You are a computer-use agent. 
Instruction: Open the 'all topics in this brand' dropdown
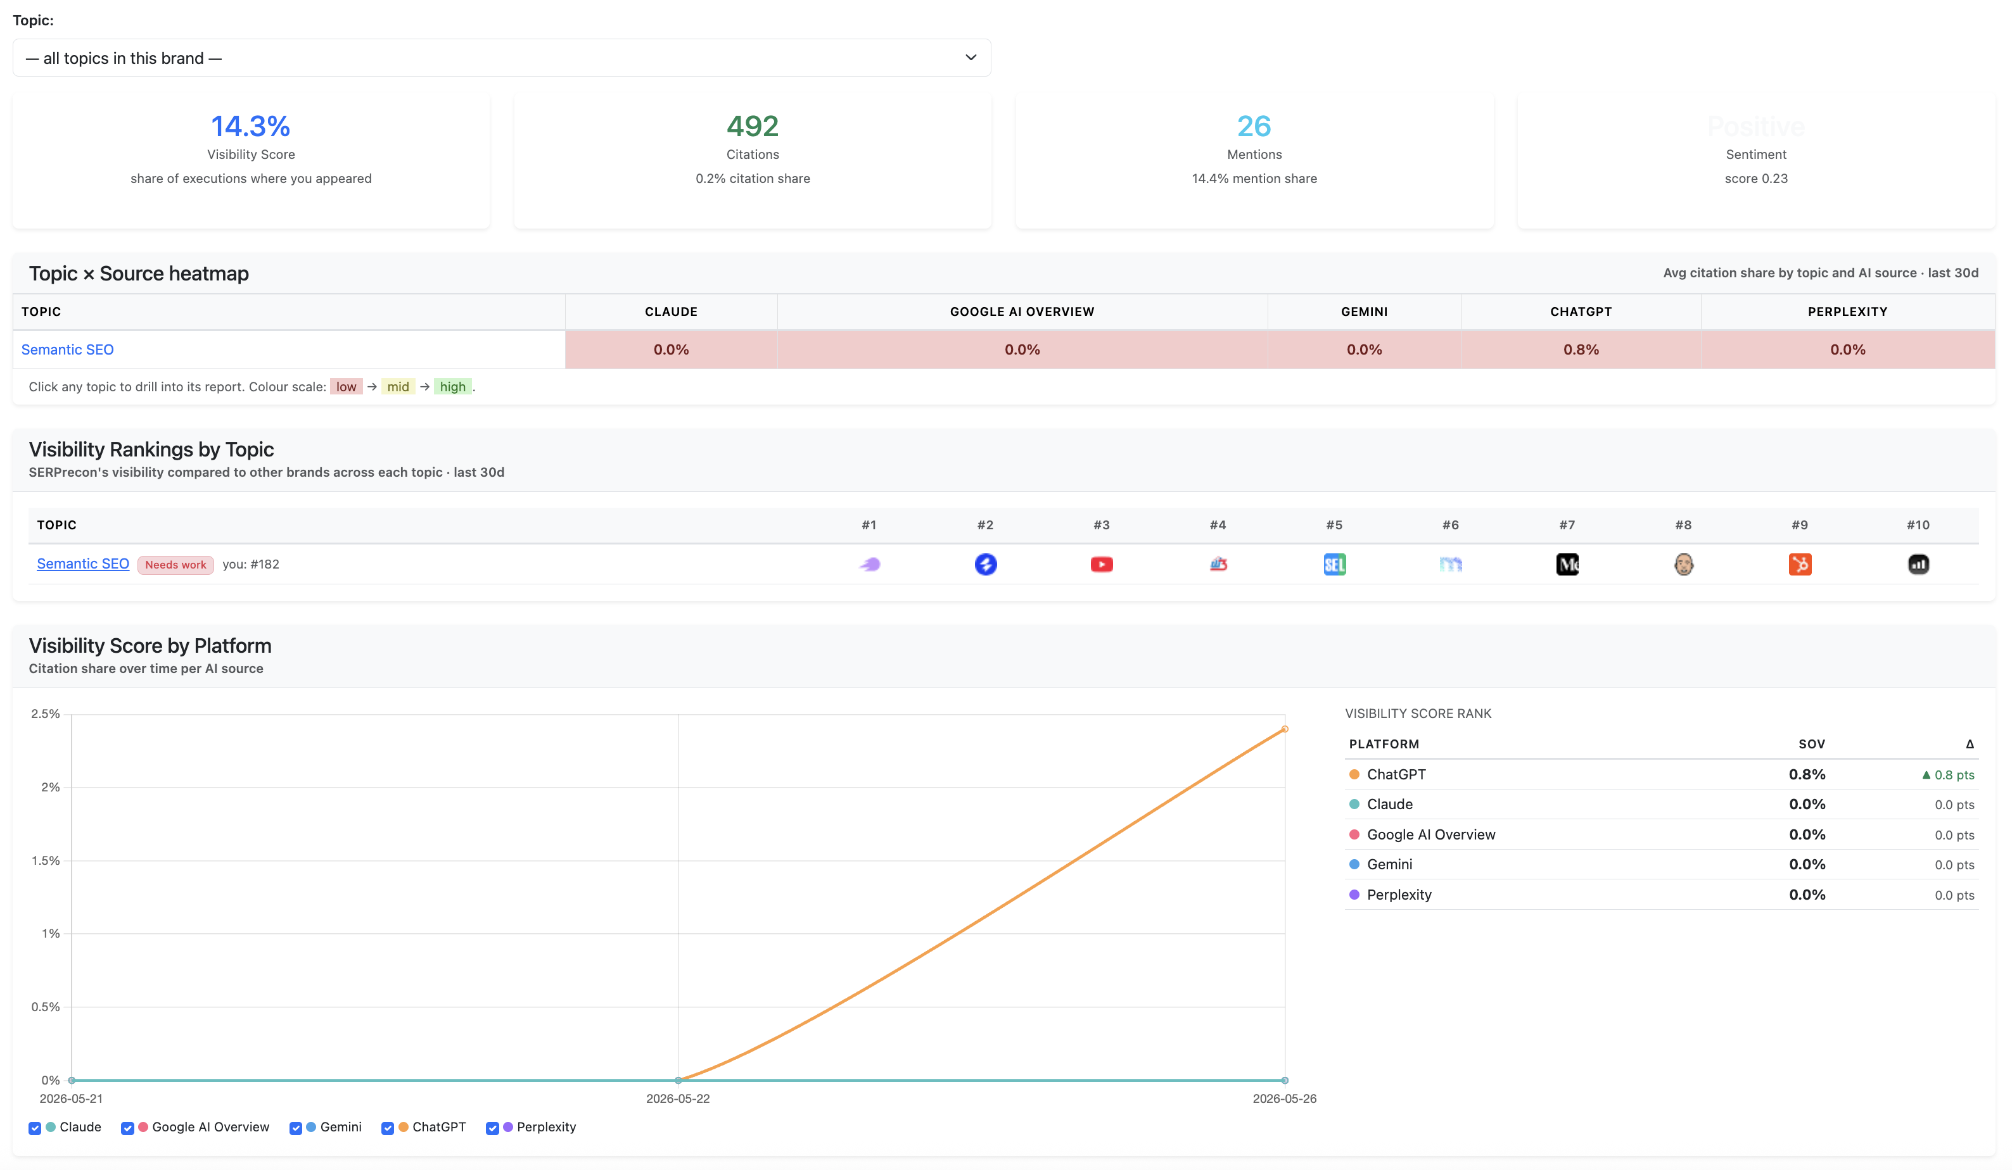coord(501,58)
